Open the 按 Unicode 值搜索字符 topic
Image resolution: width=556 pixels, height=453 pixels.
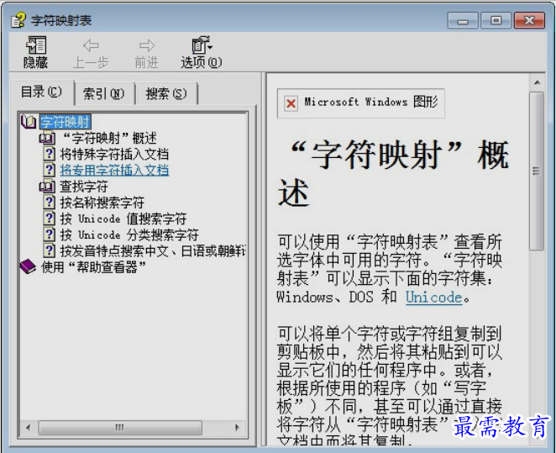(x=123, y=219)
